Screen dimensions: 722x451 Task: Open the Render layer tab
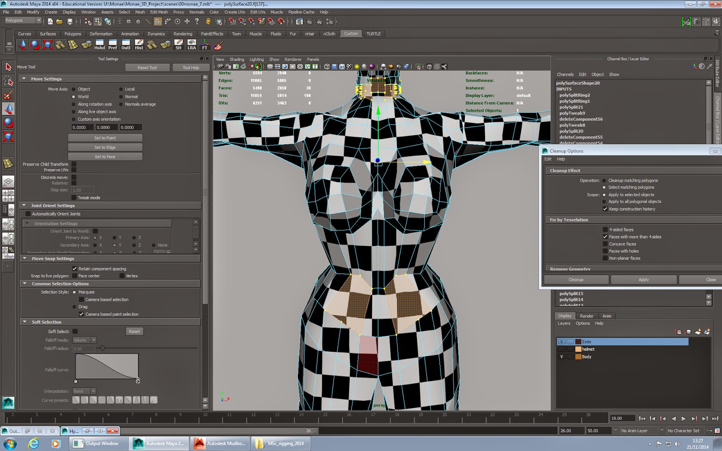pos(587,316)
